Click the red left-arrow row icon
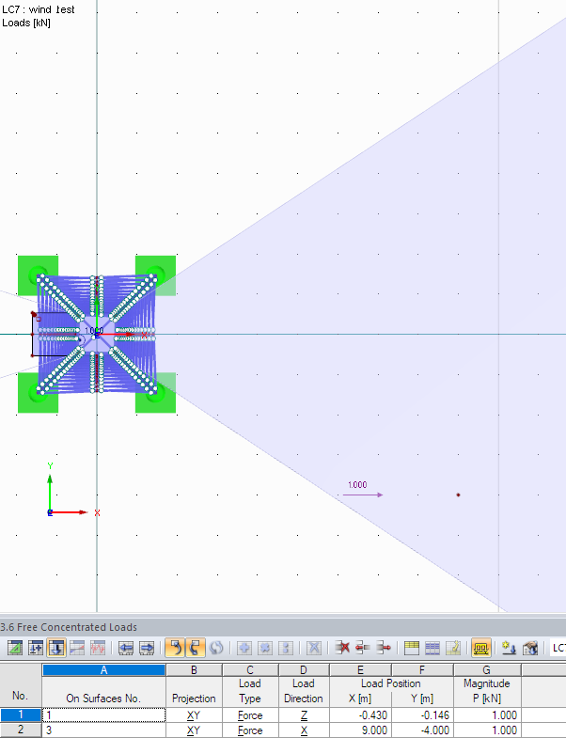 pyautogui.click(x=363, y=648)
